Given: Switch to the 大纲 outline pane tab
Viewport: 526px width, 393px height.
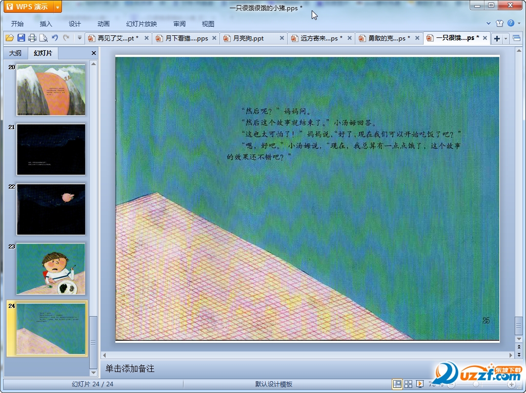Looking at the screenshot, I should 15,53.
